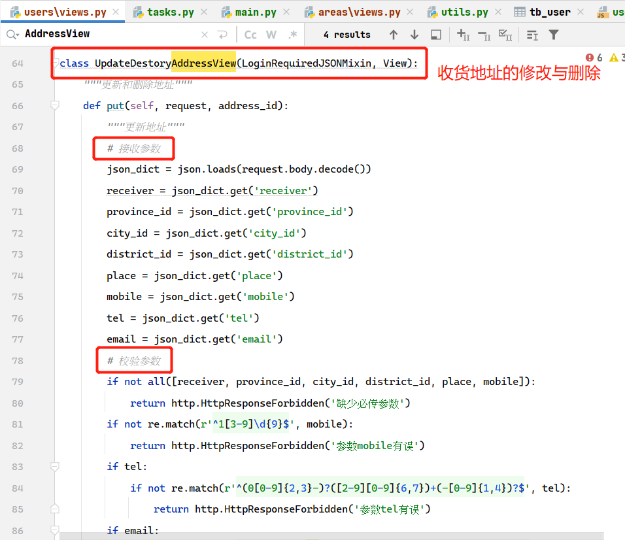The image size is (625, 540).
Task: Add selection for next occurrence
Action: (x=463, y=35)
